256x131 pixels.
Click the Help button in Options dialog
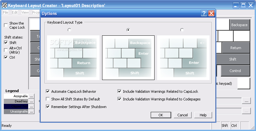[203, 115]
